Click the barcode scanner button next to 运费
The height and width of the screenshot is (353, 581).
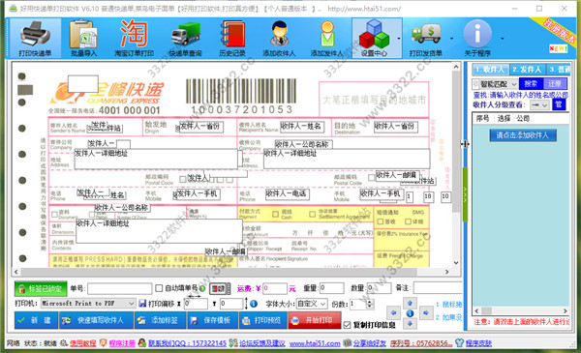[220, 288]
